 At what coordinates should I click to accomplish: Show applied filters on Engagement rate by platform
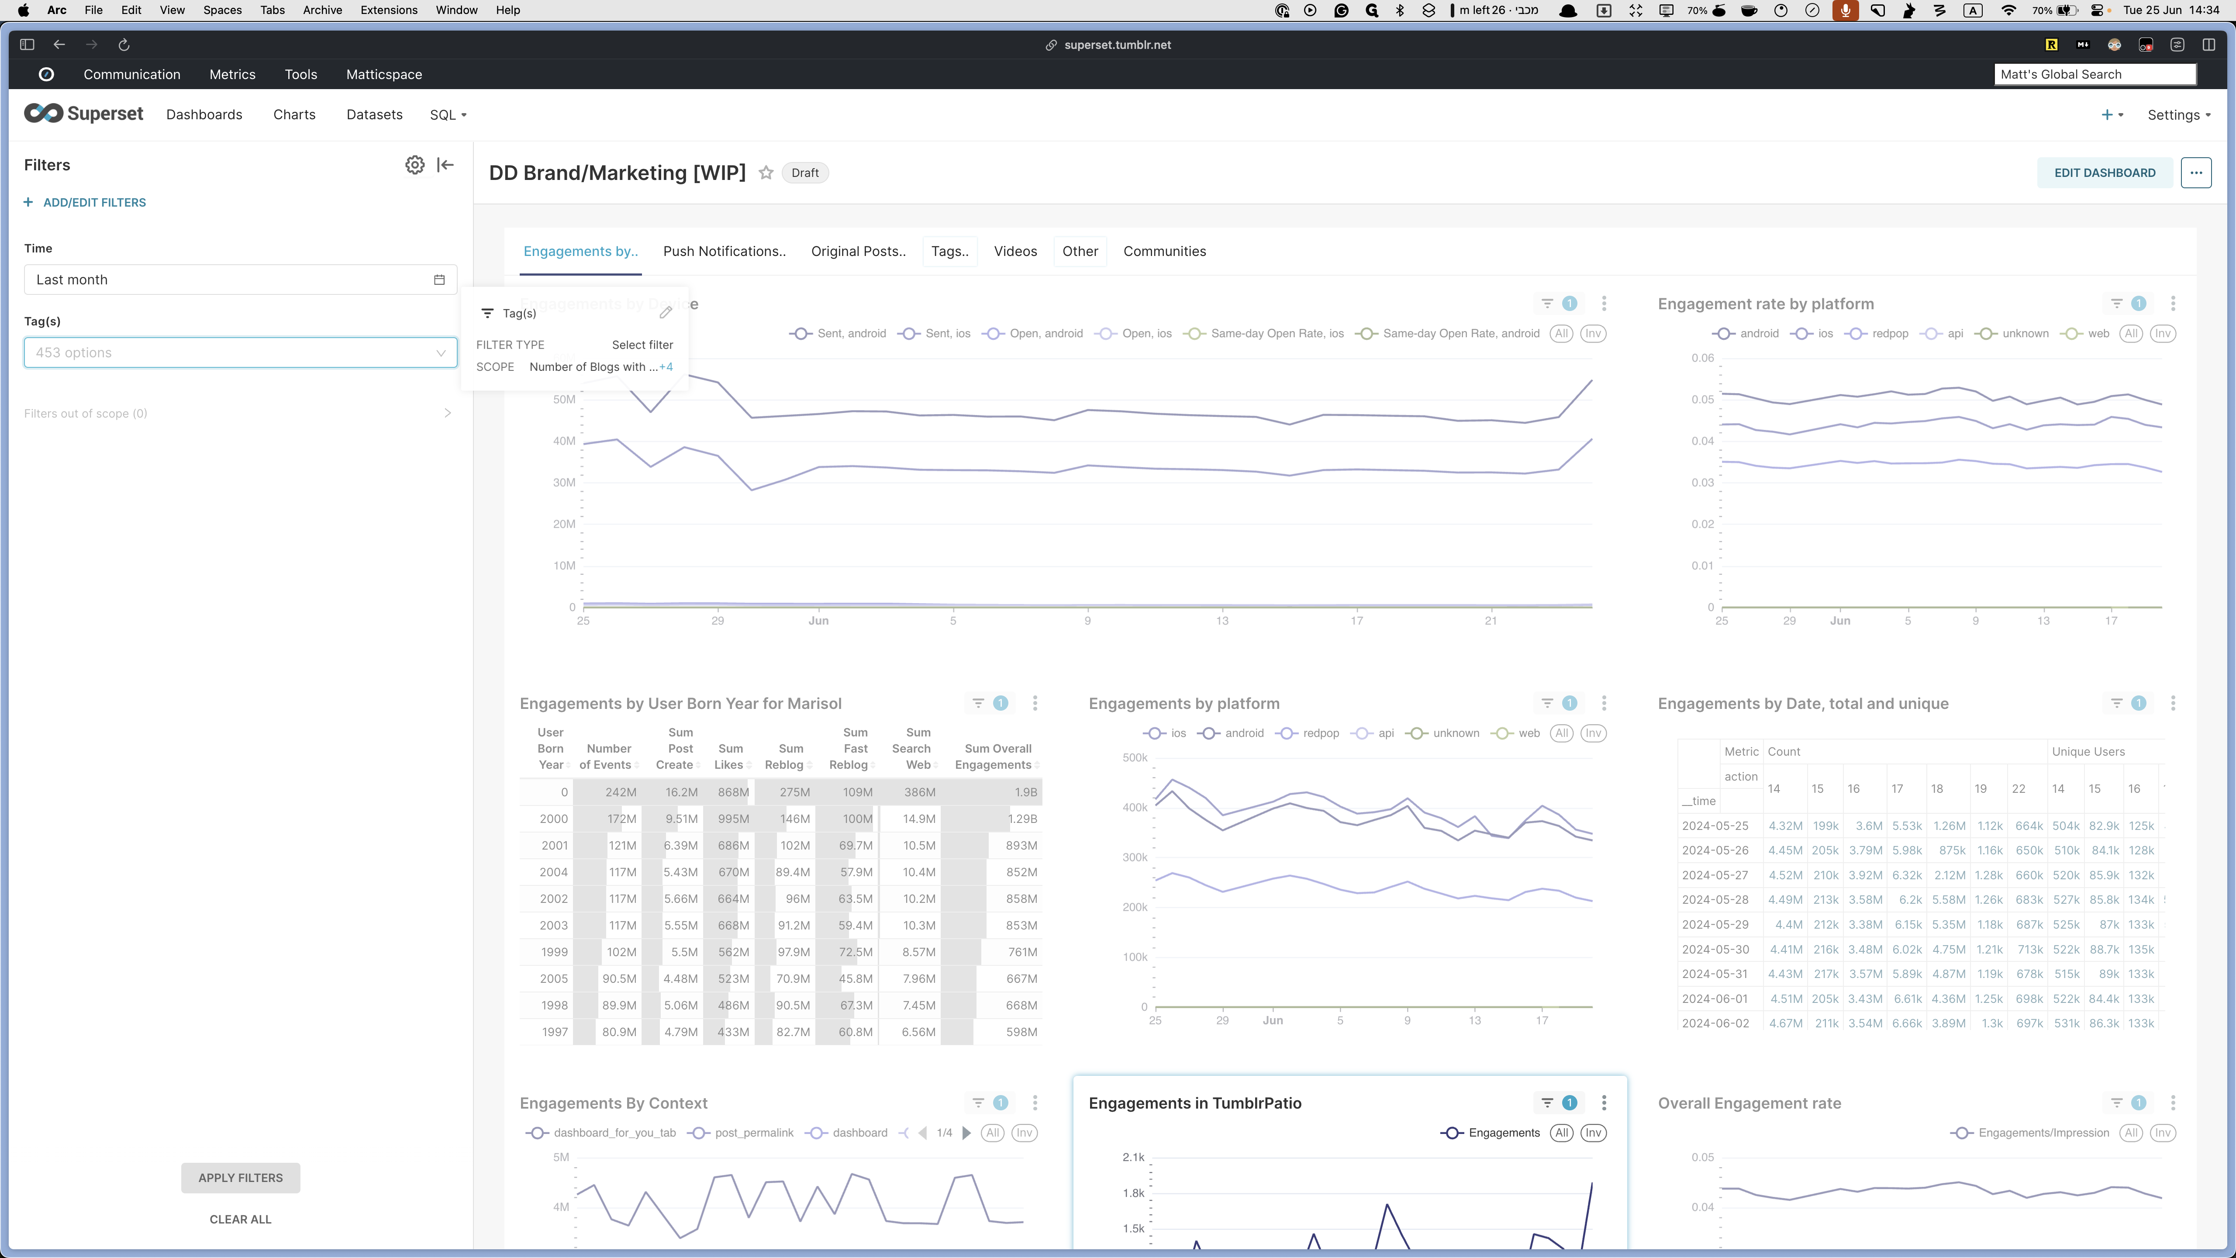coord(2128,304)
